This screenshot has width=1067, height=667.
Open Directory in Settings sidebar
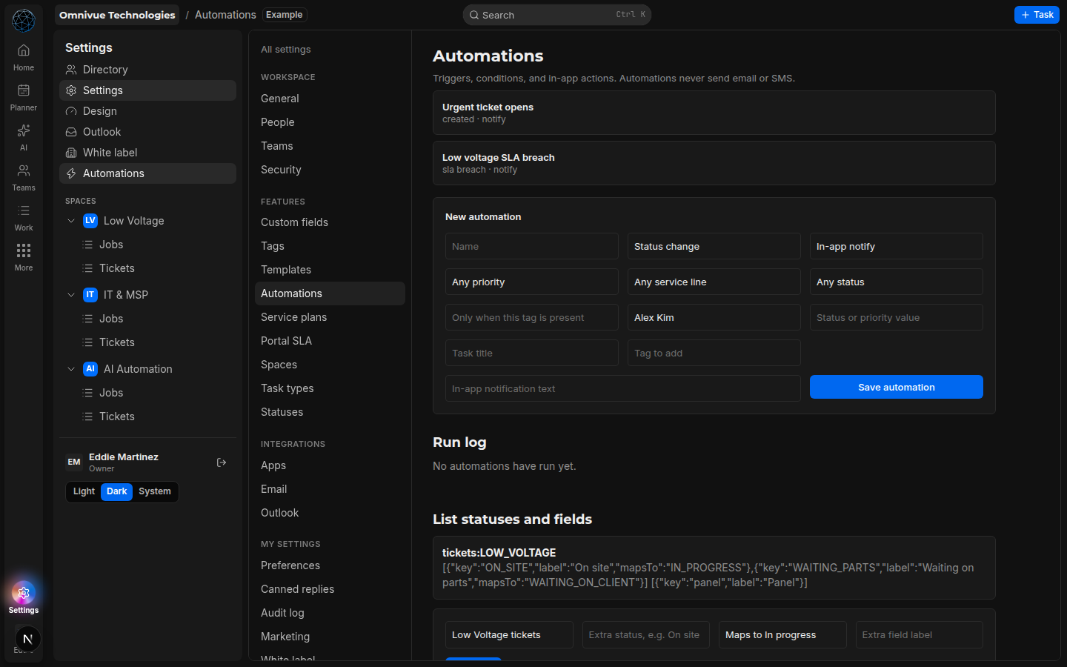coord(147,70)
